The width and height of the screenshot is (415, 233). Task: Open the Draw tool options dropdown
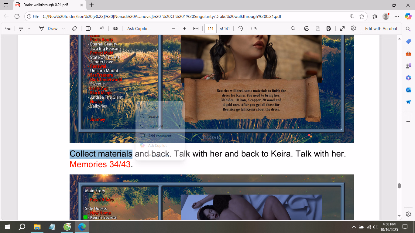(x=63, y=29)
